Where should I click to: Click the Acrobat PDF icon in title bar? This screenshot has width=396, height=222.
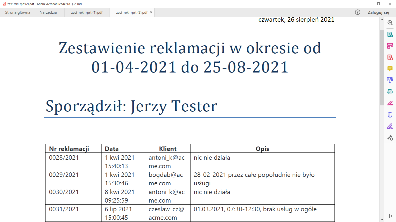coord(4,4)
